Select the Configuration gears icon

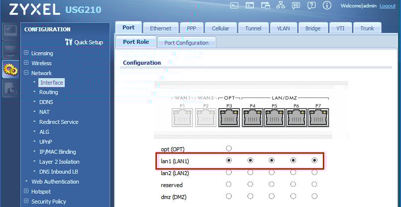[10, 70]
